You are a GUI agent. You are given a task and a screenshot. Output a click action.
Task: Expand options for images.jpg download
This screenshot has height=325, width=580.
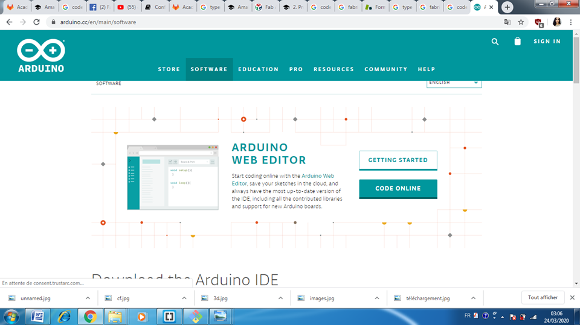pos(377,298)
